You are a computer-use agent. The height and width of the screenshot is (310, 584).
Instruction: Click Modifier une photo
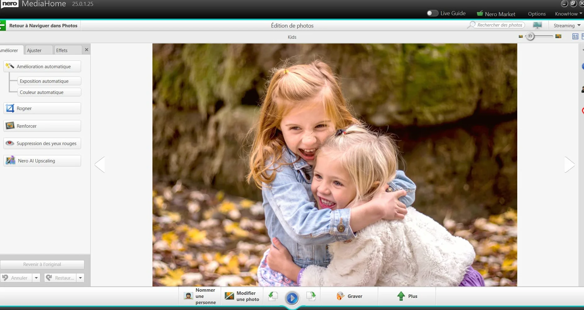(242, 296)
